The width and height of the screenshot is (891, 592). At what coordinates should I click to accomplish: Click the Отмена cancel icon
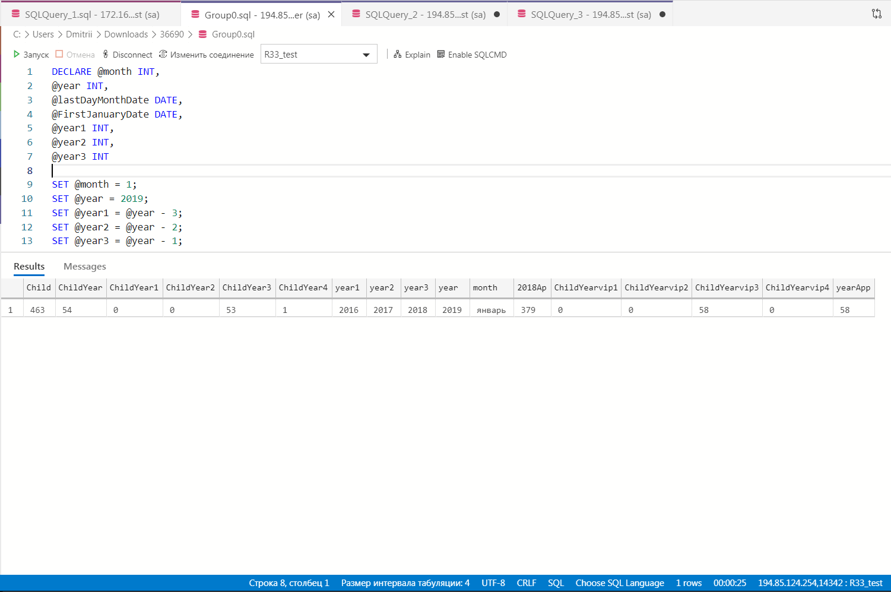coord(58,54)
